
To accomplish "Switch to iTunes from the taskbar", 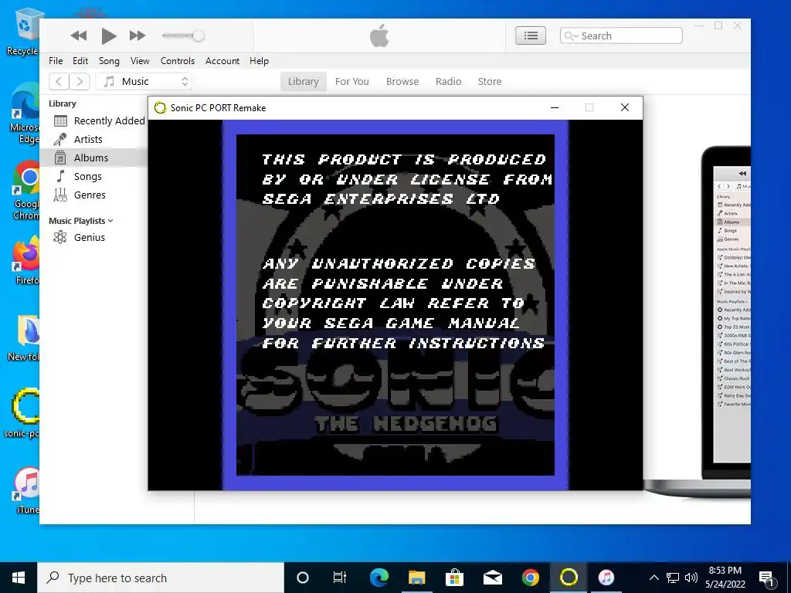I will pos(606,578).
